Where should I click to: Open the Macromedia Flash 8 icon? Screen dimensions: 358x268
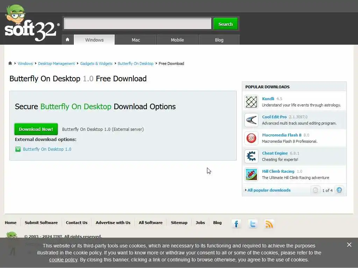[251, 138]
